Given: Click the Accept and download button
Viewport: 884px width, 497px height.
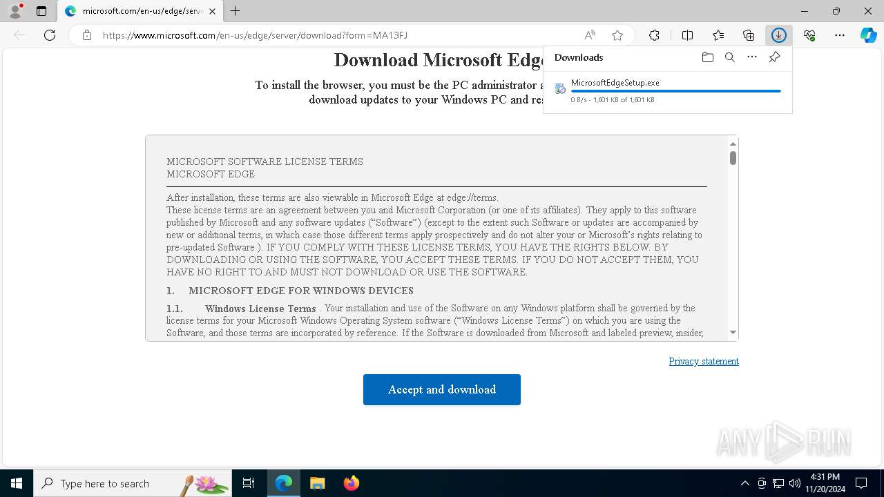Looking at the screenshot, I should coord(442,389).
